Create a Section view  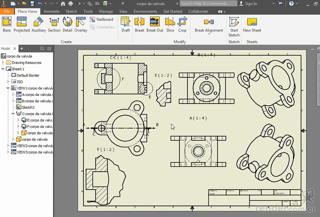click(54, 25)
